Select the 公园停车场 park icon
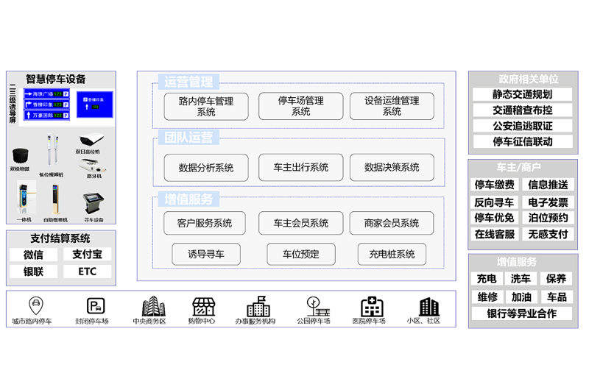The height and width of the screenshot is (390, 589). pyautogui.click(x=314, y=305)
